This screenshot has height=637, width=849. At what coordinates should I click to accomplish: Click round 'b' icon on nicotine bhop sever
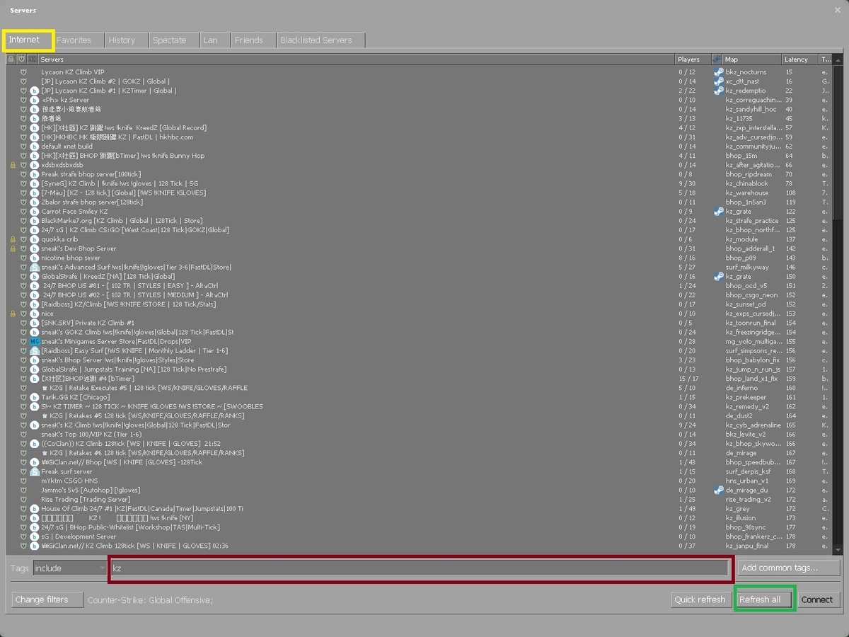(x=34, y=258)
